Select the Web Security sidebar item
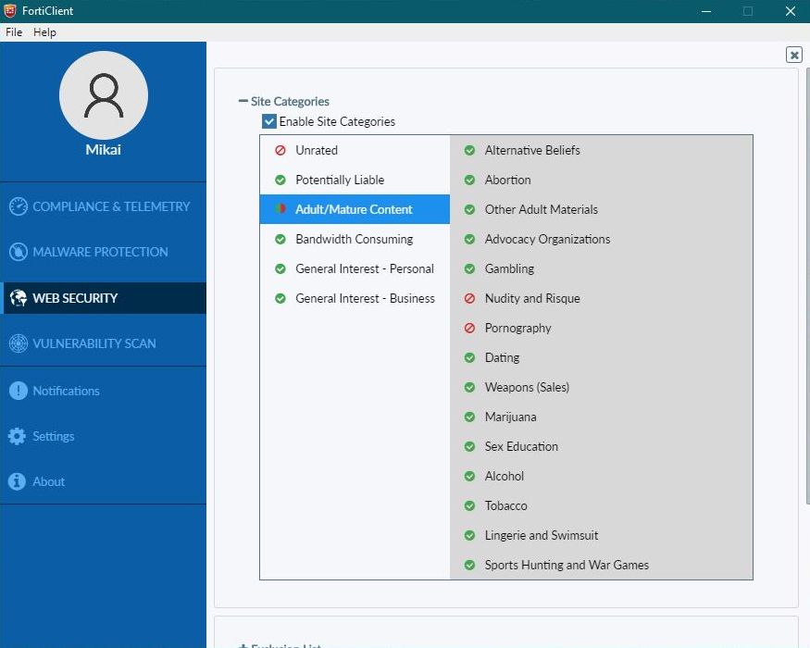 click(x=75, y=298)
